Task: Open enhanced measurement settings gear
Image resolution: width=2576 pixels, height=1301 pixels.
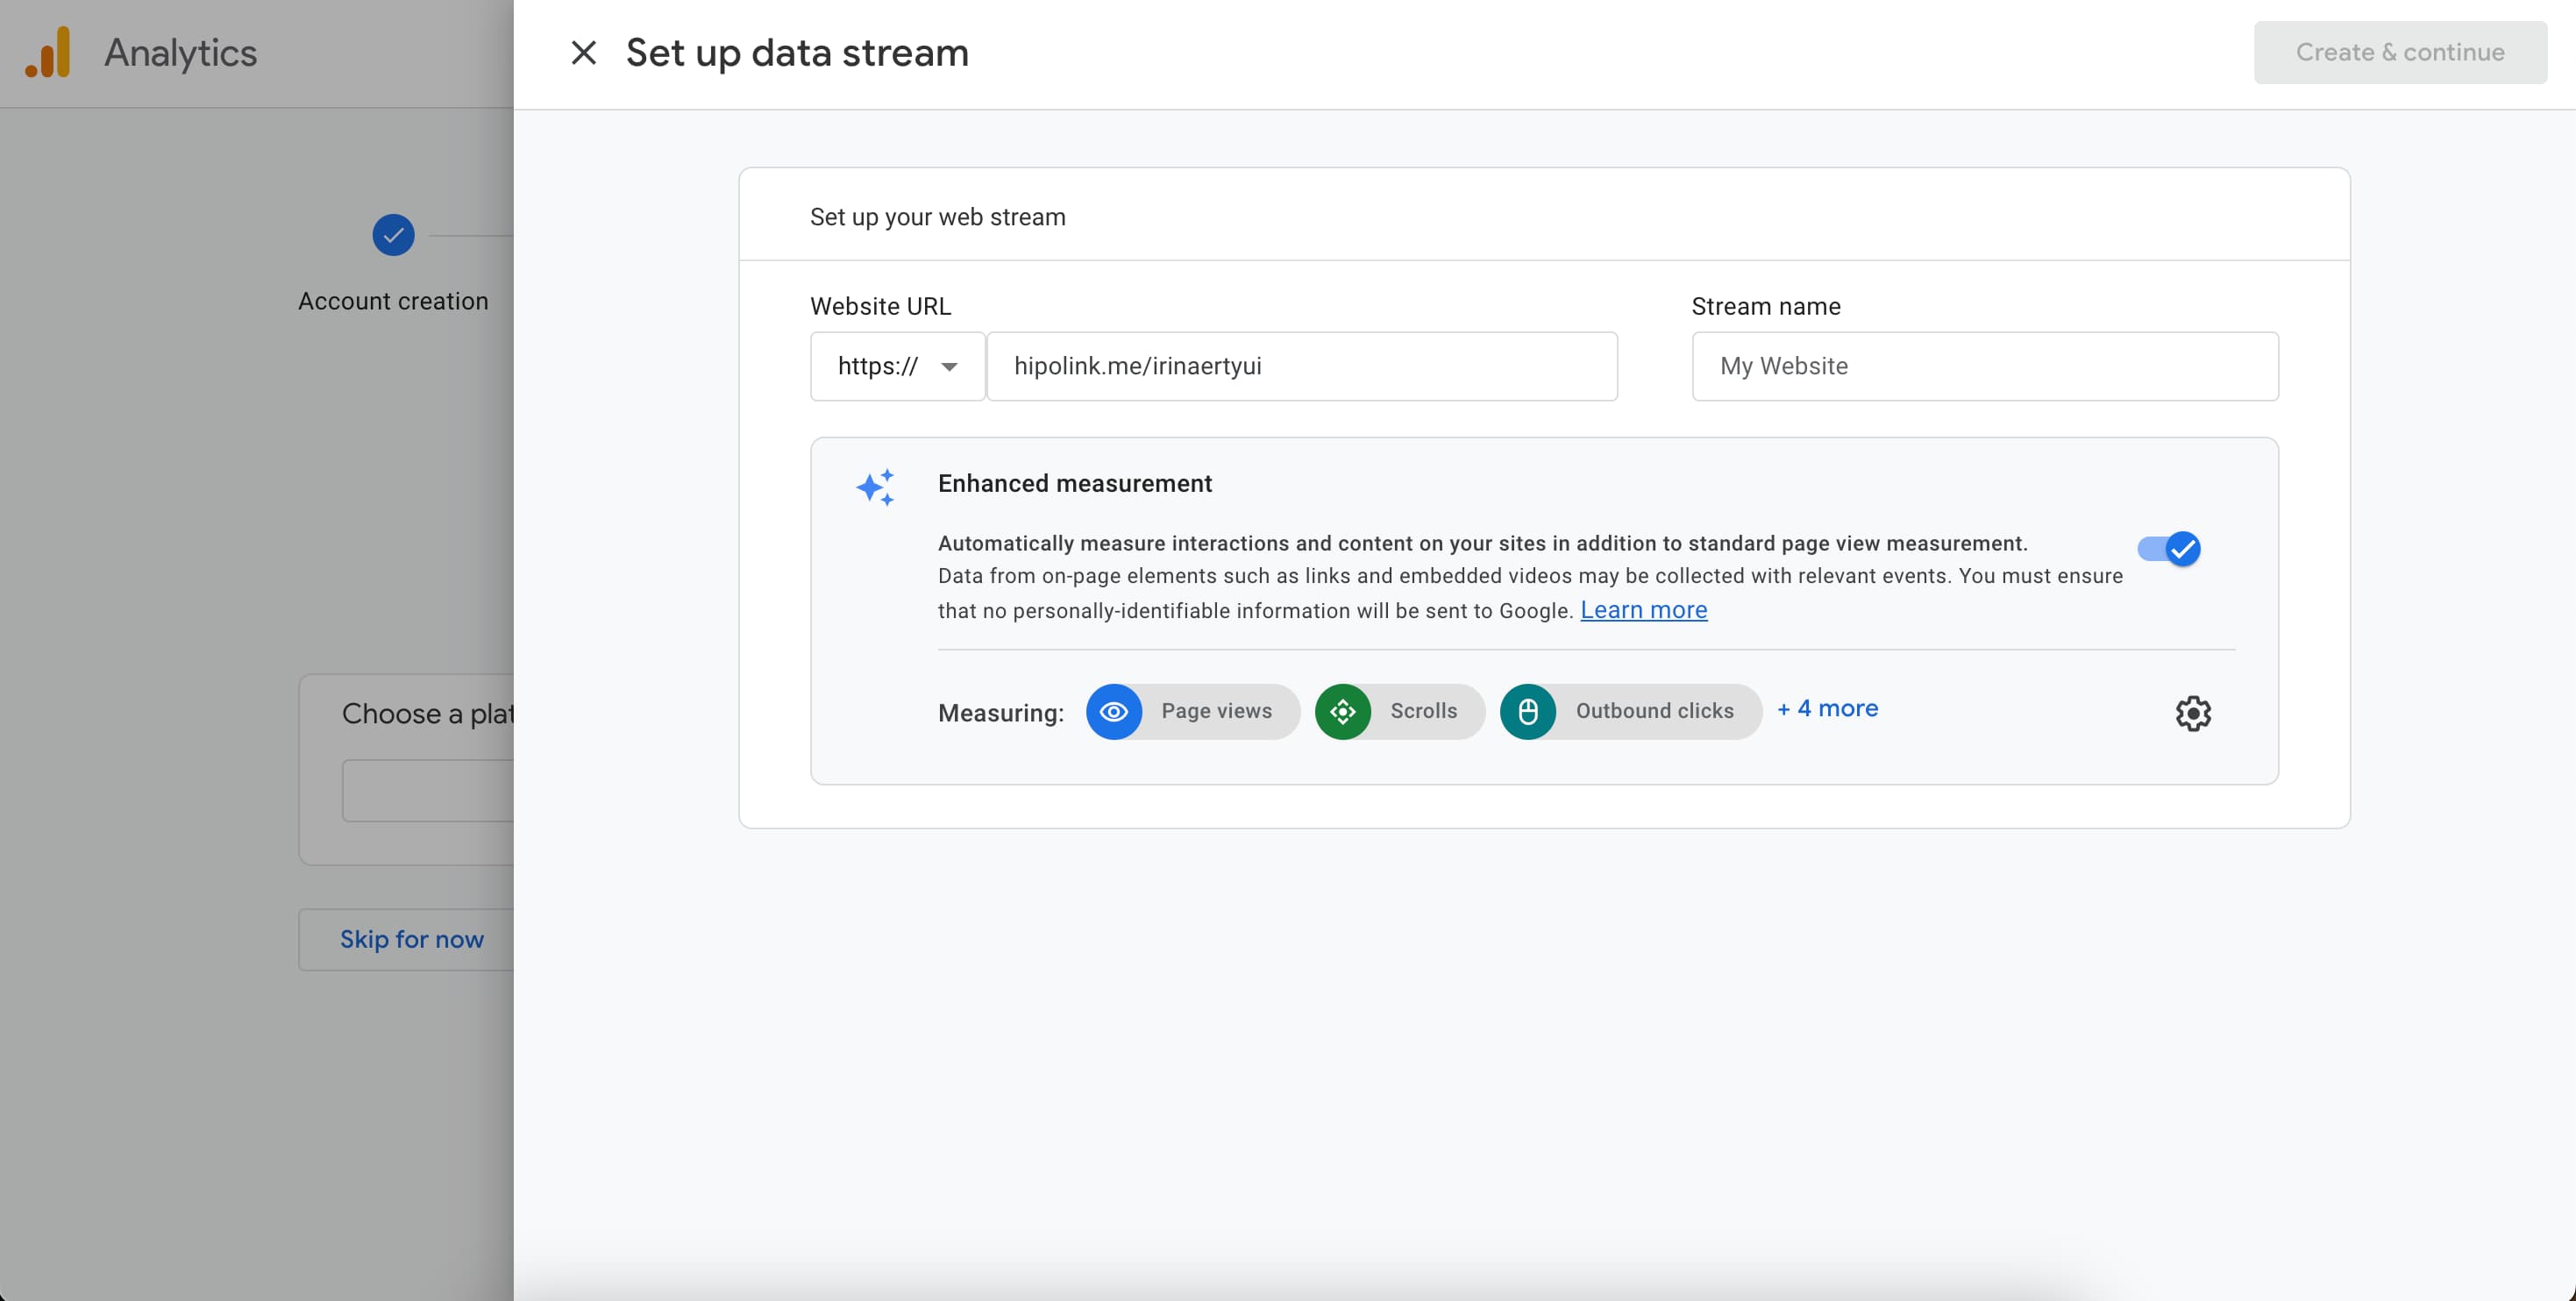Action: (x=2192, y=713)
